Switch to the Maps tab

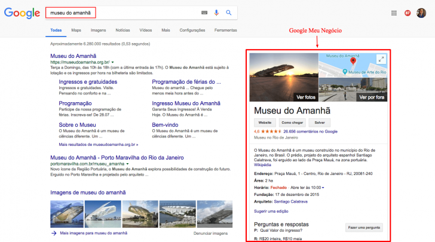76,30
